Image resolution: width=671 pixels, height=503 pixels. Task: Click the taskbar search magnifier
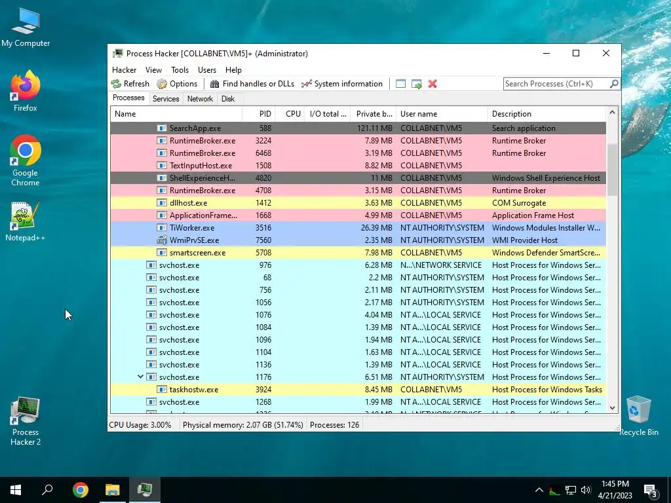tap(47, 490)
